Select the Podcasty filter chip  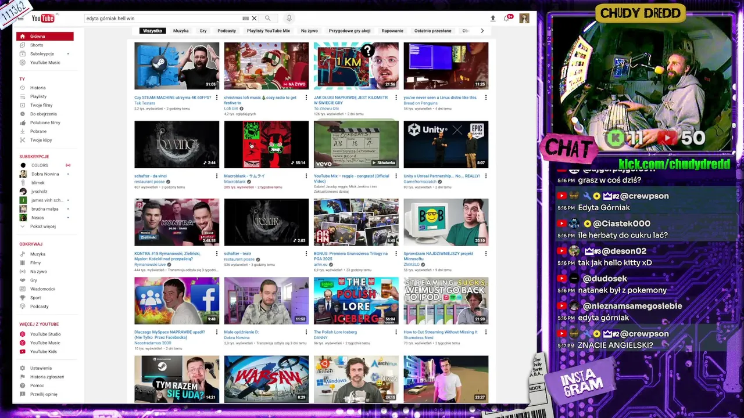click(227, 31)
